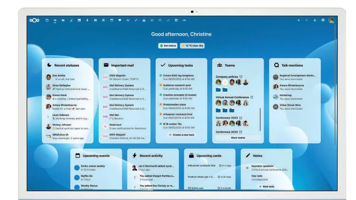Screen dimensions: 356x200
Task: Open the search magnifier beside the Nextcloud logo
Action: click(47, 20)
